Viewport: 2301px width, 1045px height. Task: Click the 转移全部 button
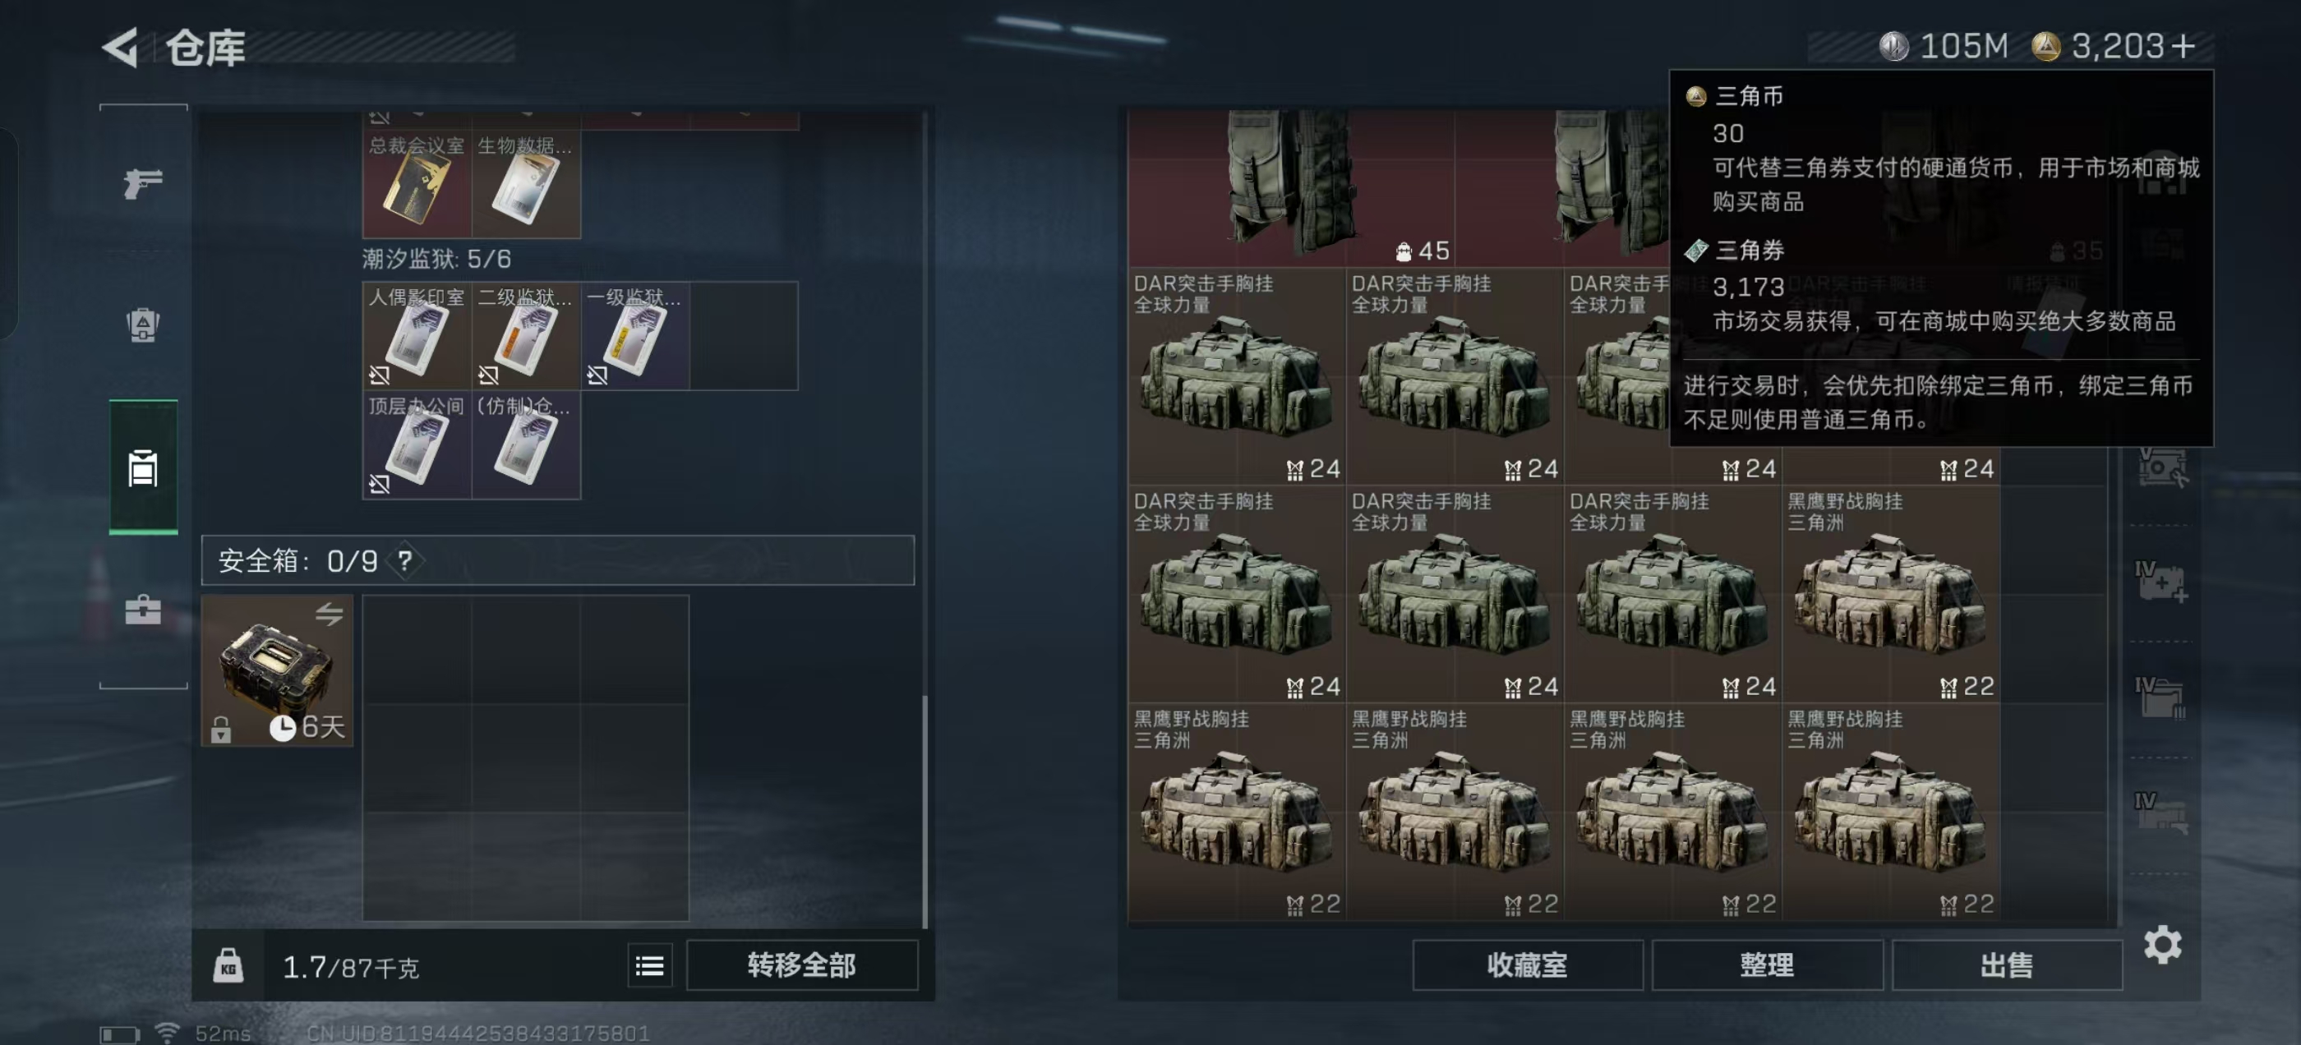801,965
